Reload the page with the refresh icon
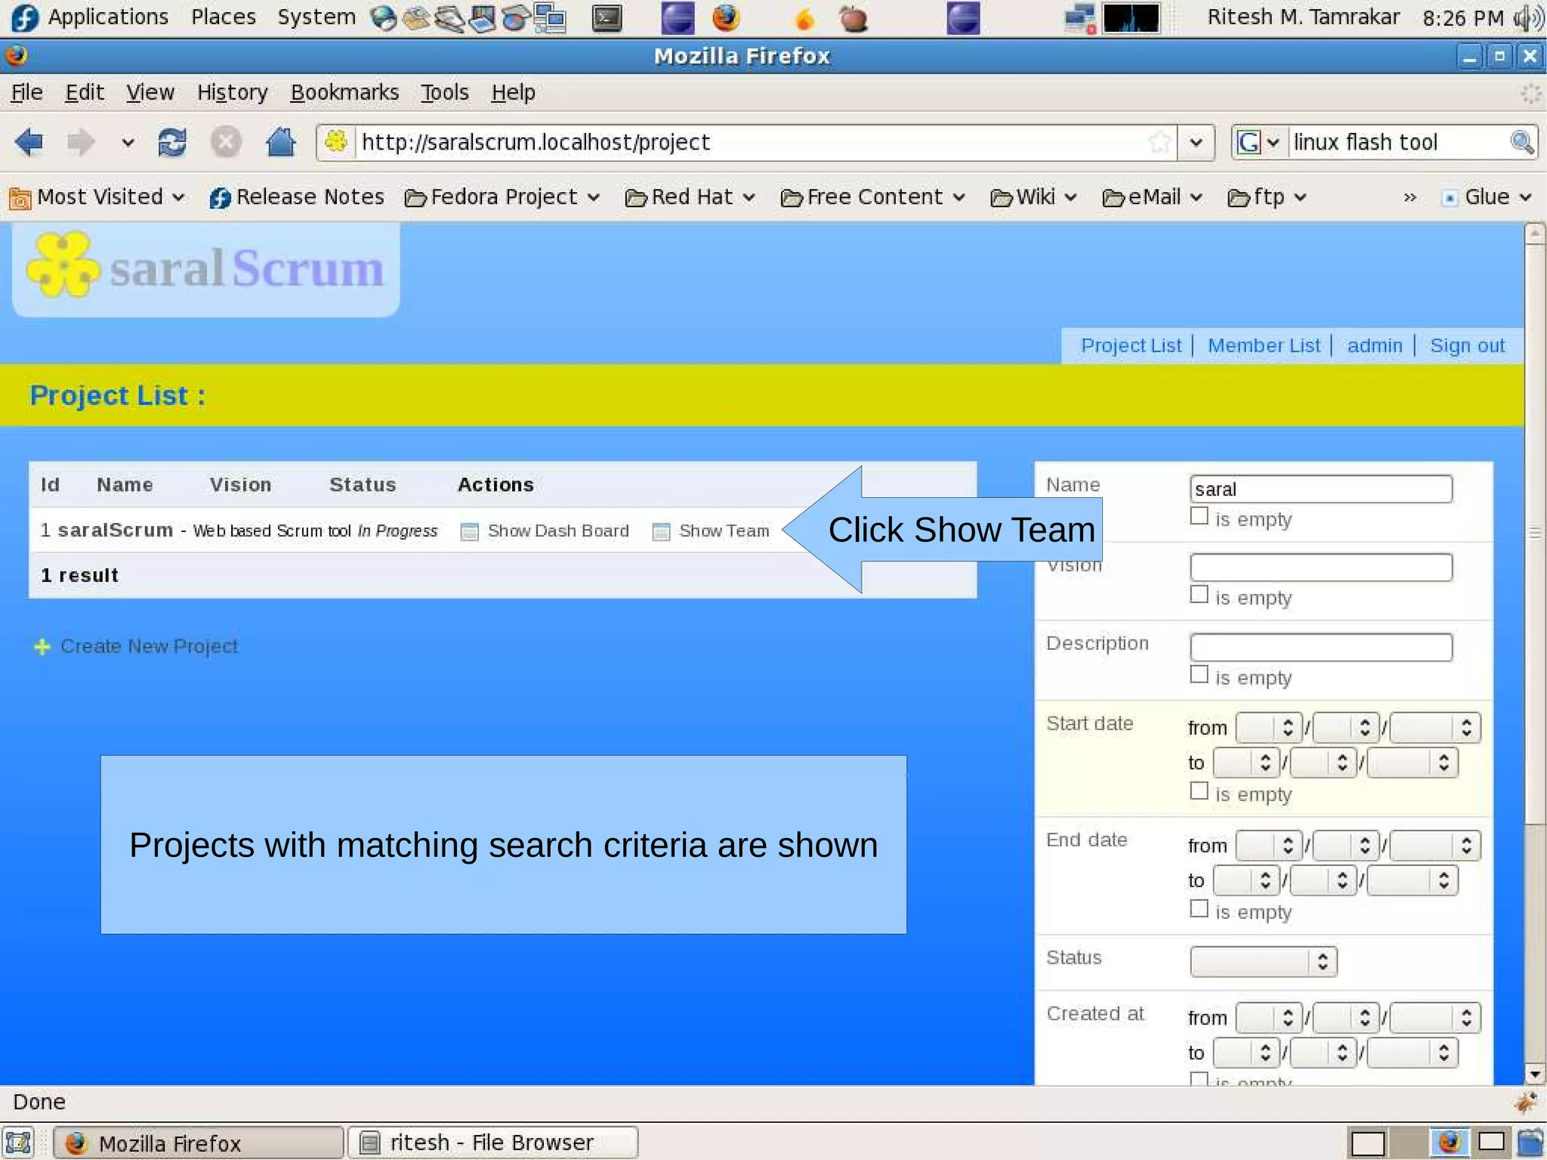The image size is (1547, 1160). (x=172, y=142)
